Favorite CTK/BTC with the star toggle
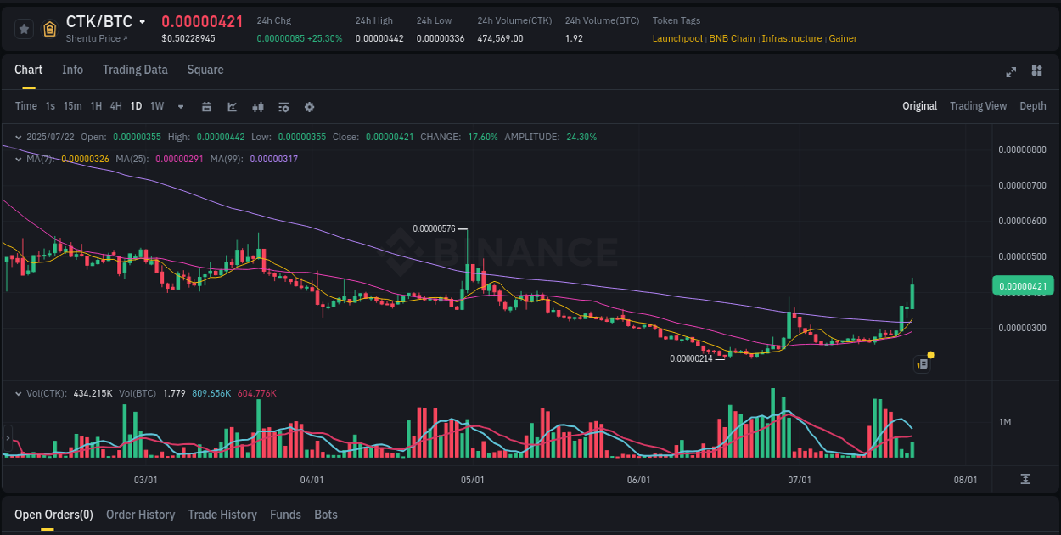Viewport: 1061px width, 535px height. coord(24,28)
